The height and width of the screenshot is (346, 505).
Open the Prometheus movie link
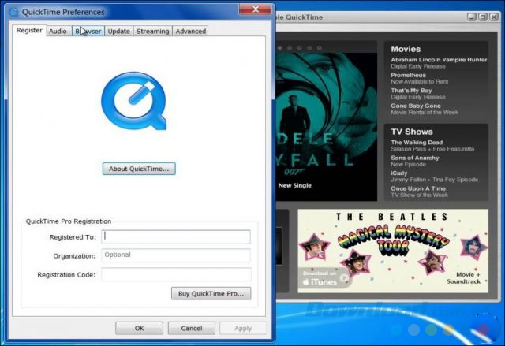(x=409, y=75)
